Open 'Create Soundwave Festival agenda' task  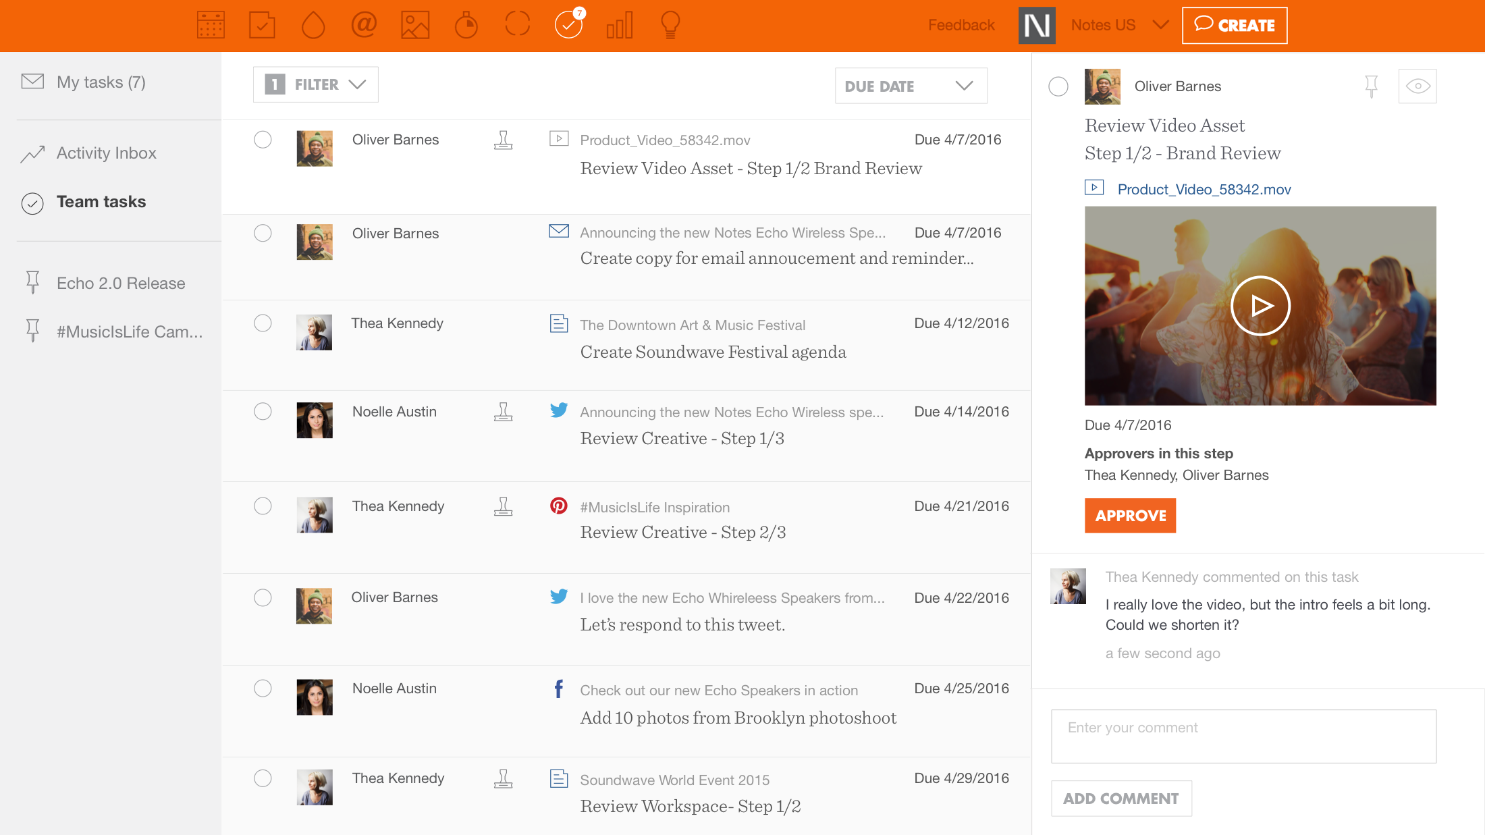(x=713, y=352)
